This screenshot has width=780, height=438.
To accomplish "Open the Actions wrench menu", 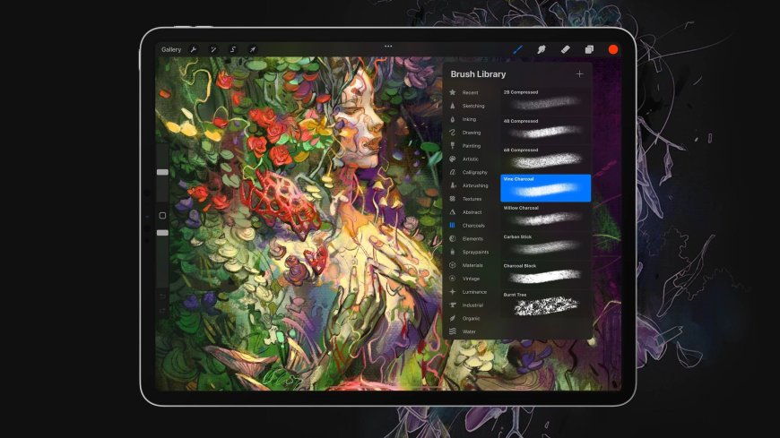I will [193, 49].
